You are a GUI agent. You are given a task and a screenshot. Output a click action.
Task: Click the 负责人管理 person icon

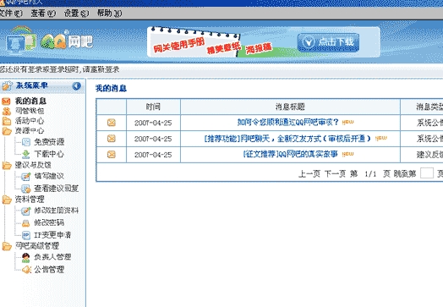click(x=25, y=258)
